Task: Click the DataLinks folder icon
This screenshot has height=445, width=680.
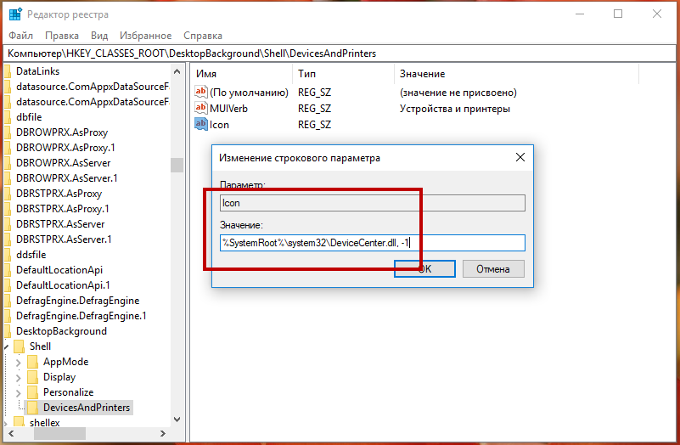Action: click(8, 71)
